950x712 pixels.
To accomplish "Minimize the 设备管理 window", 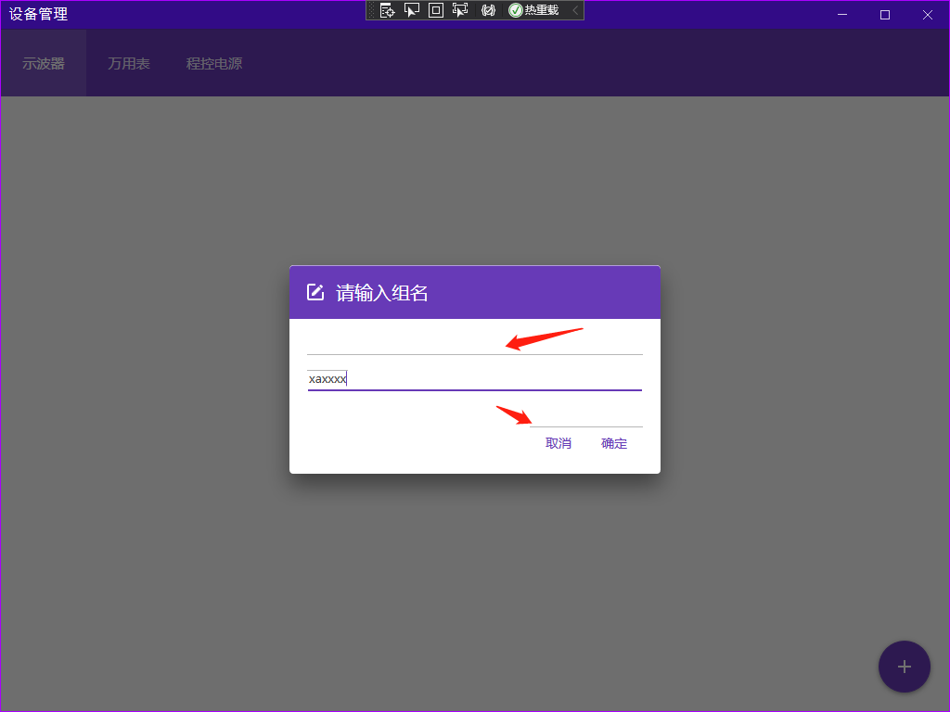I will click(842, 15).
